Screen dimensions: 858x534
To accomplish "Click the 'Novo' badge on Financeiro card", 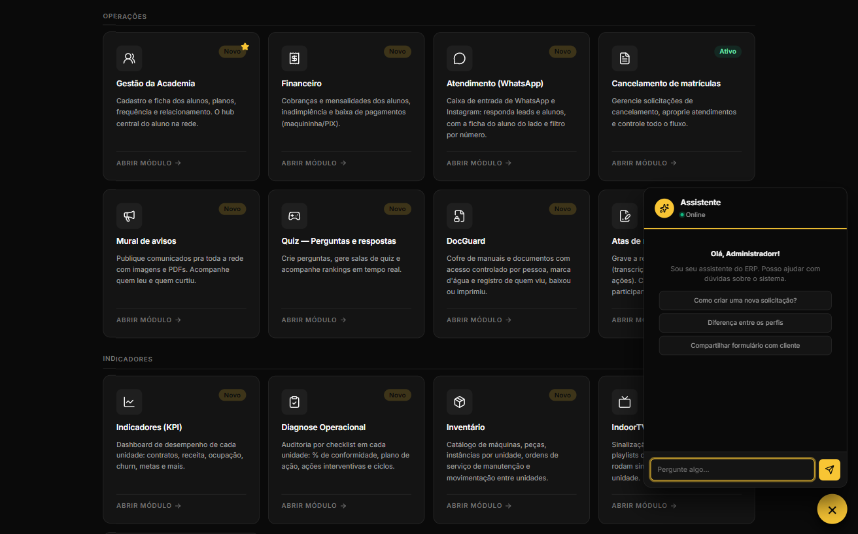I will coord(398,52).
